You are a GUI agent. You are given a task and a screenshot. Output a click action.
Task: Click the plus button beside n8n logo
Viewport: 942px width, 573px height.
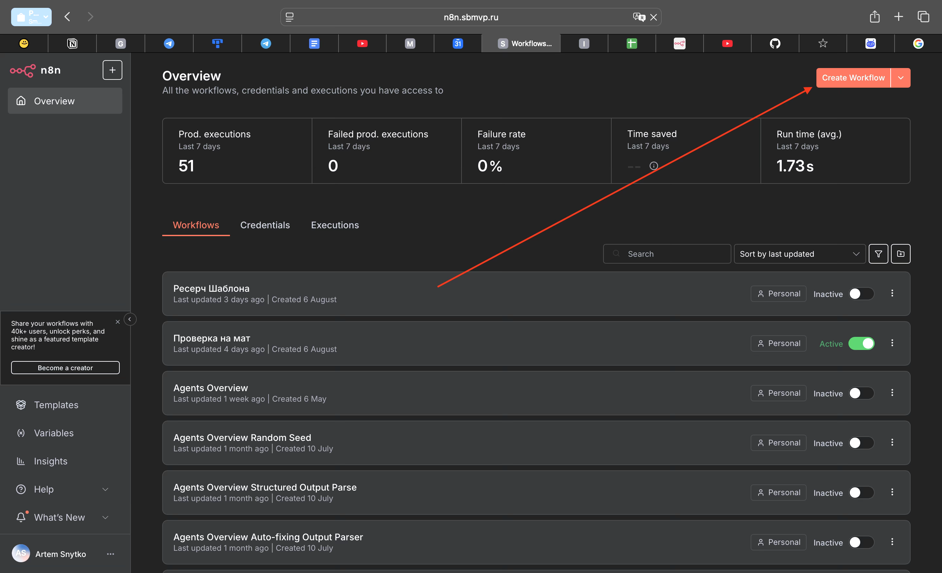[112, 70]
